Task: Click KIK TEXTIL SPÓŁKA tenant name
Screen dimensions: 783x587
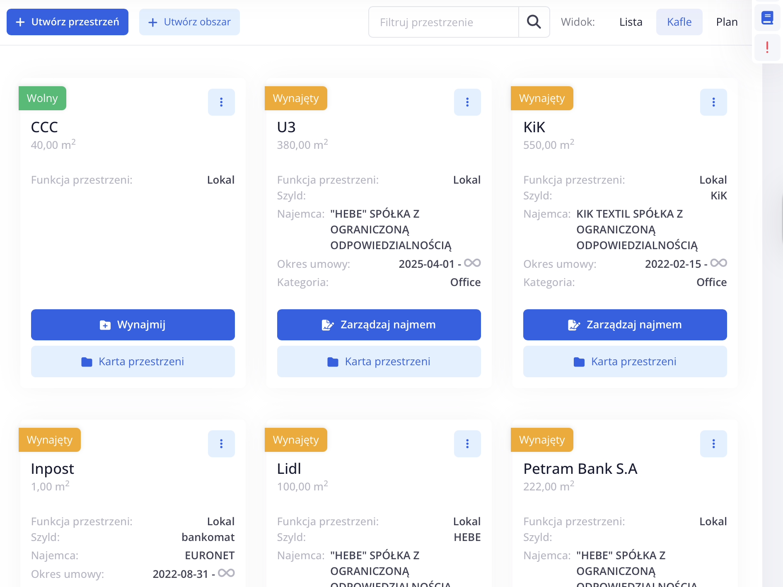Action: tap(637, 230)
